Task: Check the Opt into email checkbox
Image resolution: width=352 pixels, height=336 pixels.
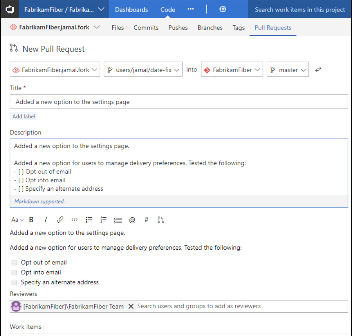Action: 14,272
